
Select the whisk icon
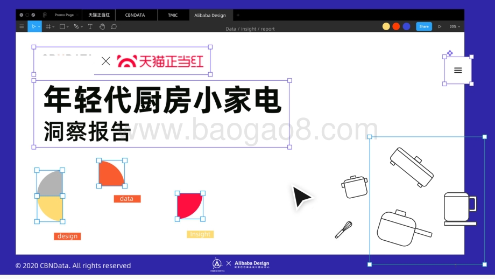343,229
